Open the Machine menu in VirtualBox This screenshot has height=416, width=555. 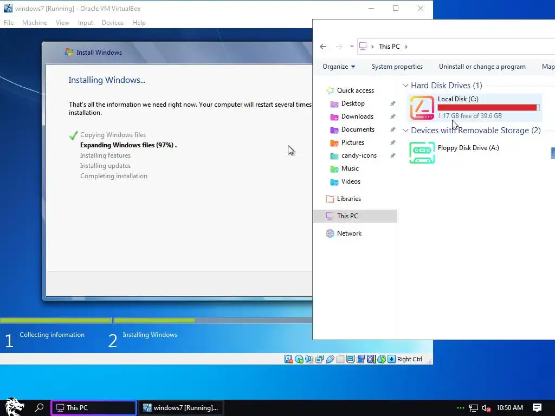coord(35,23)
